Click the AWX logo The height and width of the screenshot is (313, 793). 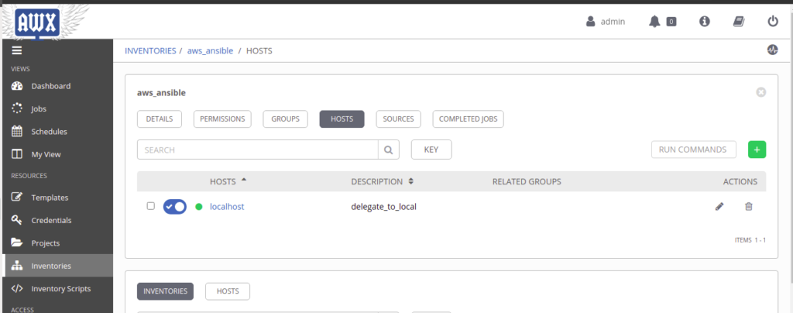(37, 22)
